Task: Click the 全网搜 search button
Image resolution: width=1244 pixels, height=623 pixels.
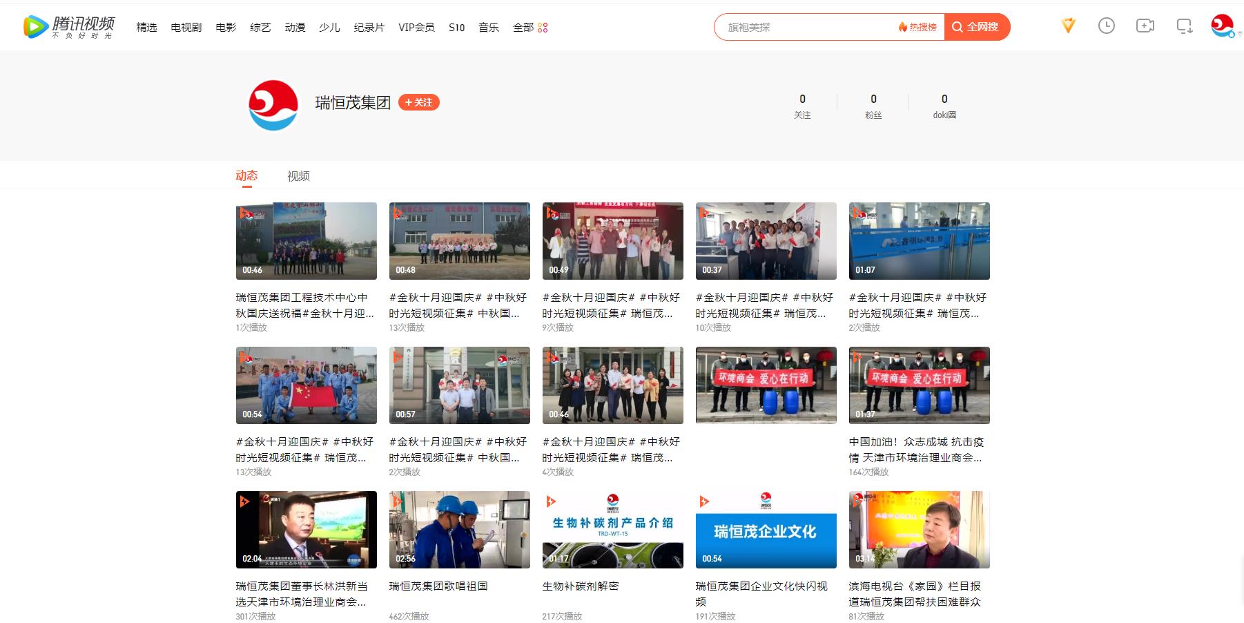Action: click(x=977, y=27)
